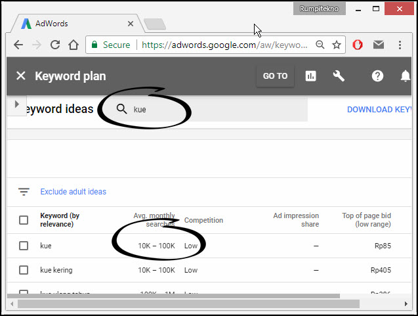Viewport: 418px width, 316px height.
Task: Open the help question mark
Action: click(x=377, y=76)
